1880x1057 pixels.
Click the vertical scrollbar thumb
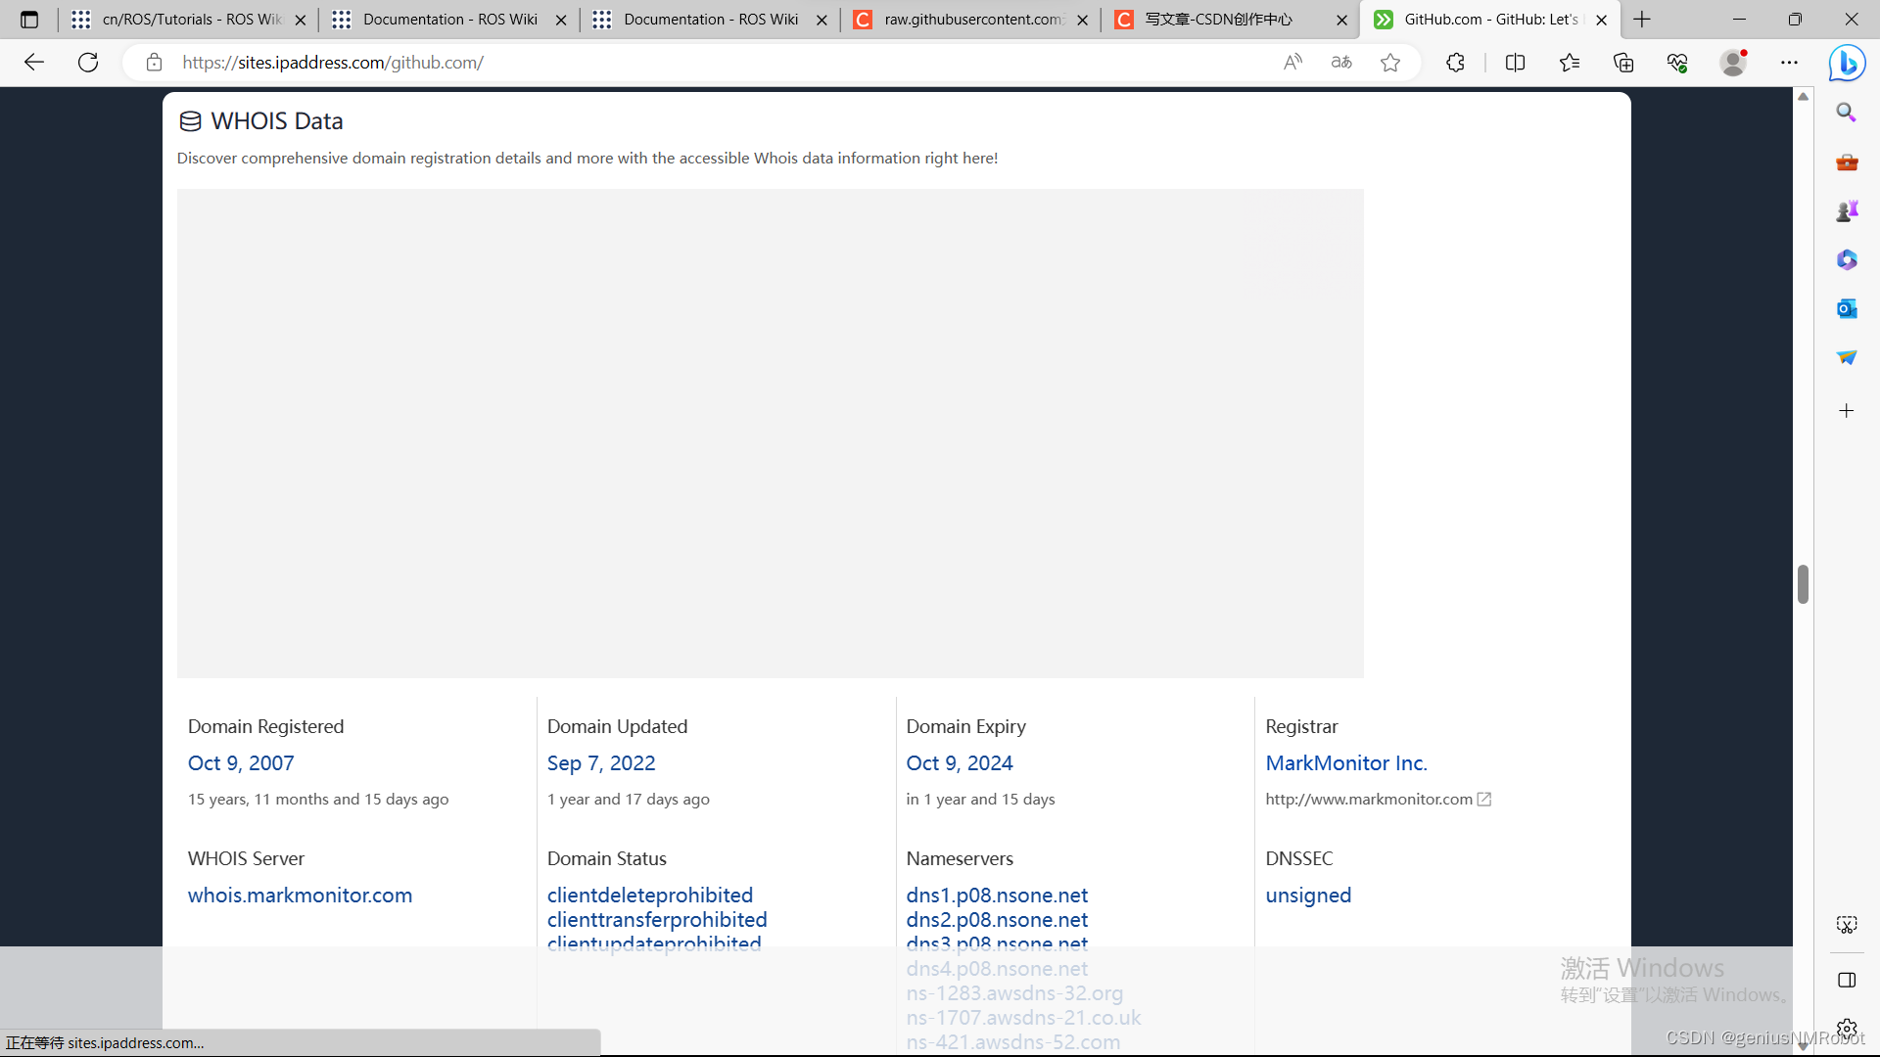[x=1803, y=584]
